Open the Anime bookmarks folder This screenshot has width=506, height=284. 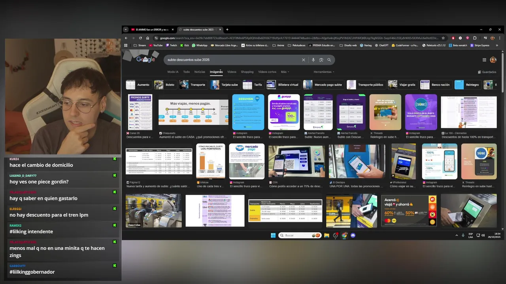coord(278,45)
